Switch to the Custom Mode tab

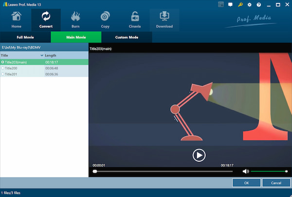click(127, 37)
